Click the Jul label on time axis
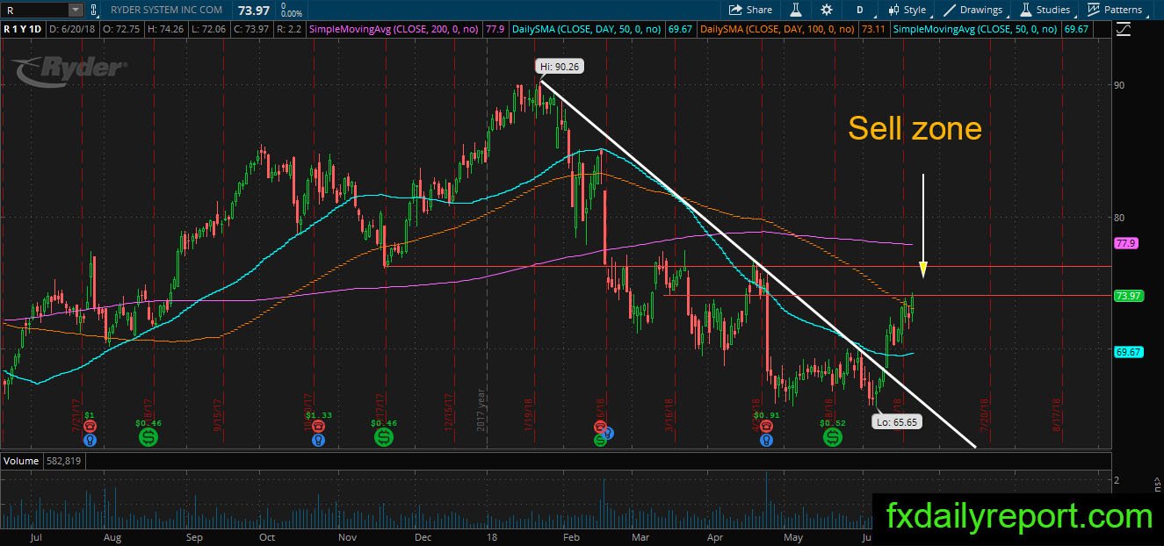1164x546 pixels. point(36,536)
